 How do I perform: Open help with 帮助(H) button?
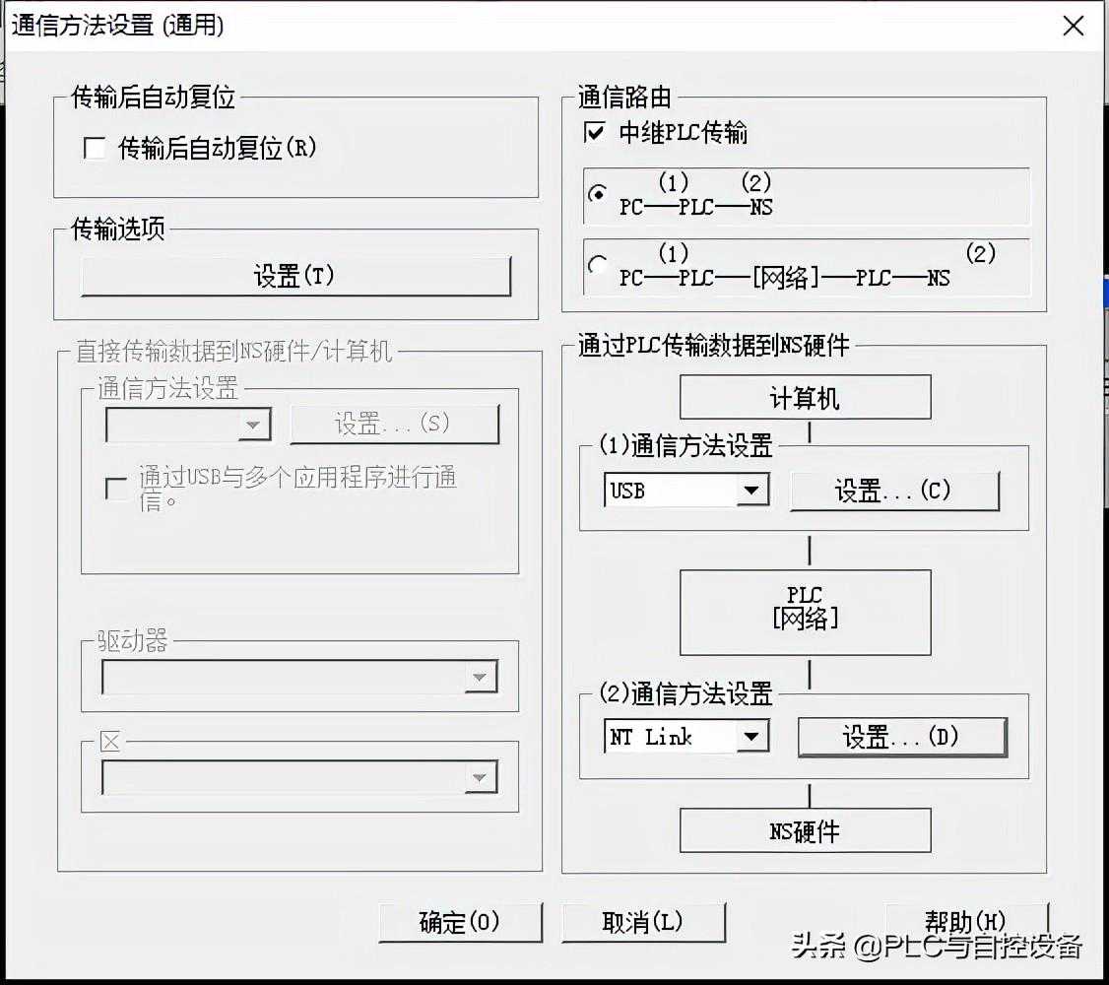click(x=966, y=921)
